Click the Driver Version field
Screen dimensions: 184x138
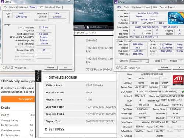coord(159,122)
